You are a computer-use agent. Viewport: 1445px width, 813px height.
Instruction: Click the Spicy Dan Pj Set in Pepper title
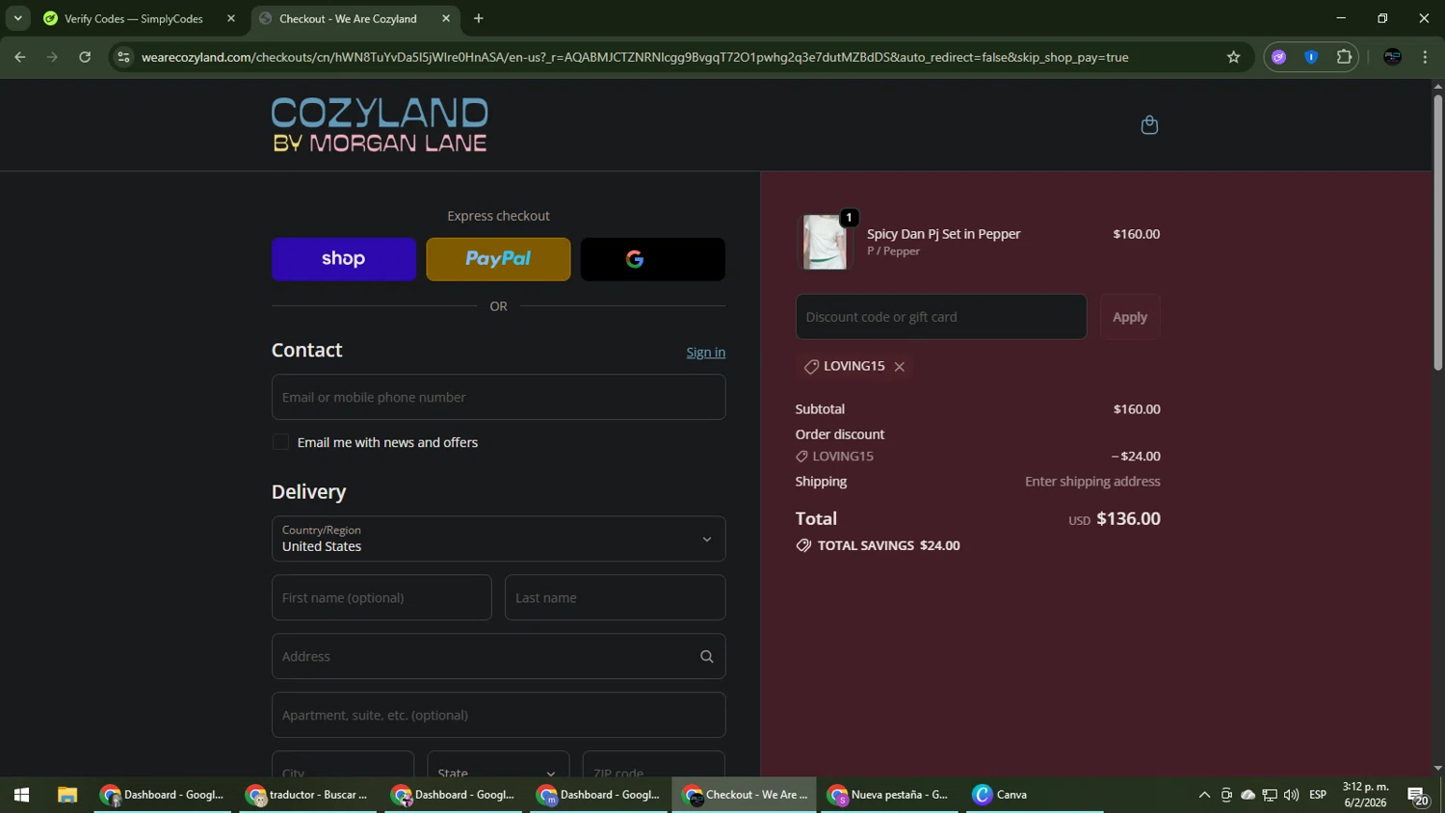click(x=943, y=234)
